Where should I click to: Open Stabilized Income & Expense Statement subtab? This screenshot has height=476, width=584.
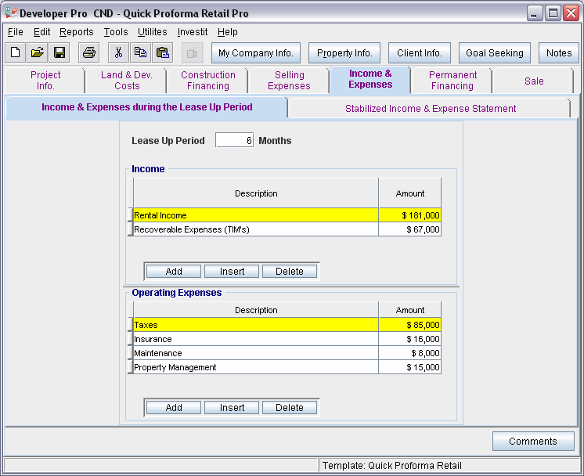(431, 108)
